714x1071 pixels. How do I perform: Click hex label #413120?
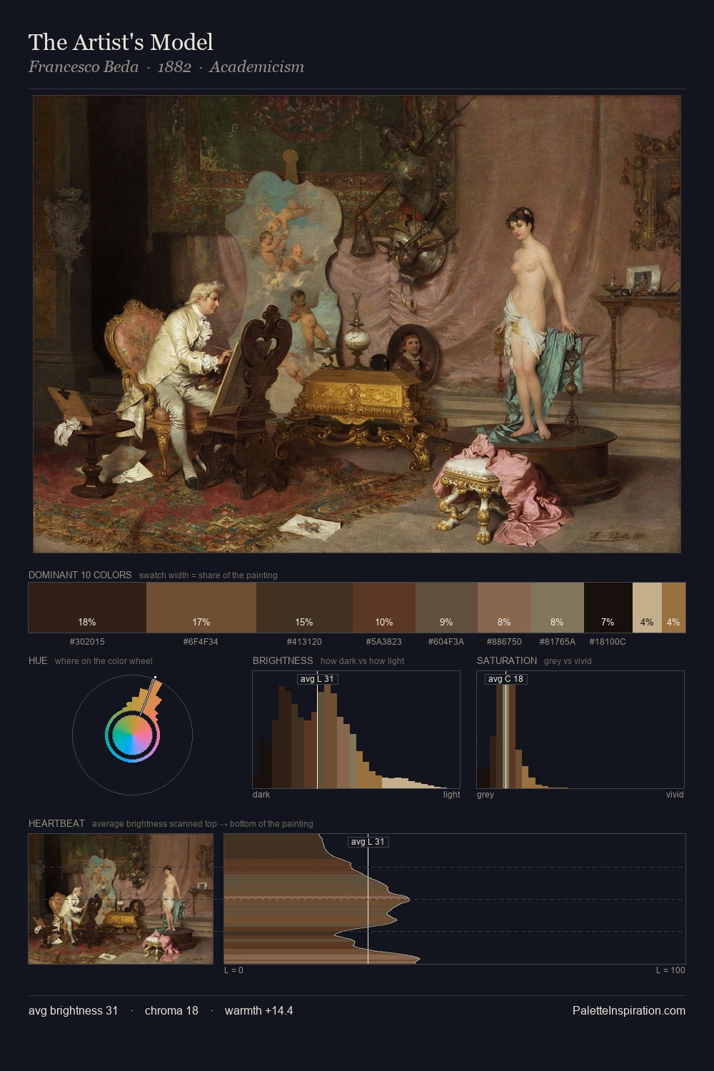tap(304, 642)
